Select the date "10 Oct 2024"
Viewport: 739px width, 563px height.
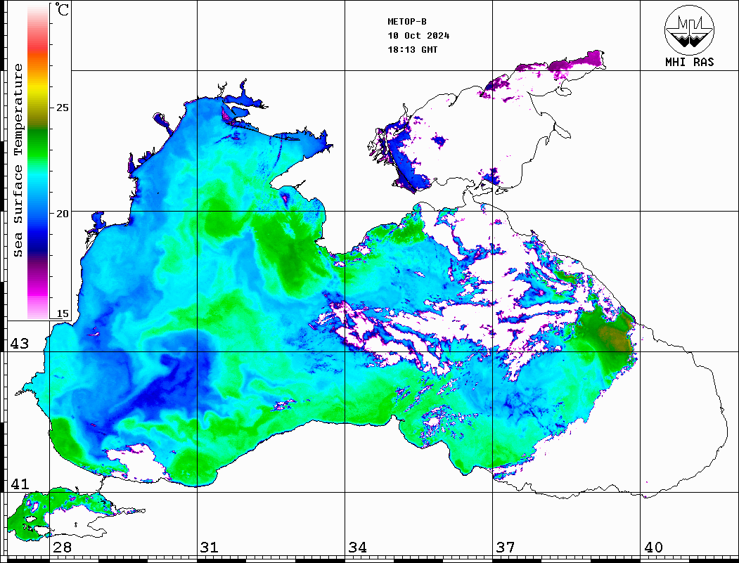click(418, 36)
